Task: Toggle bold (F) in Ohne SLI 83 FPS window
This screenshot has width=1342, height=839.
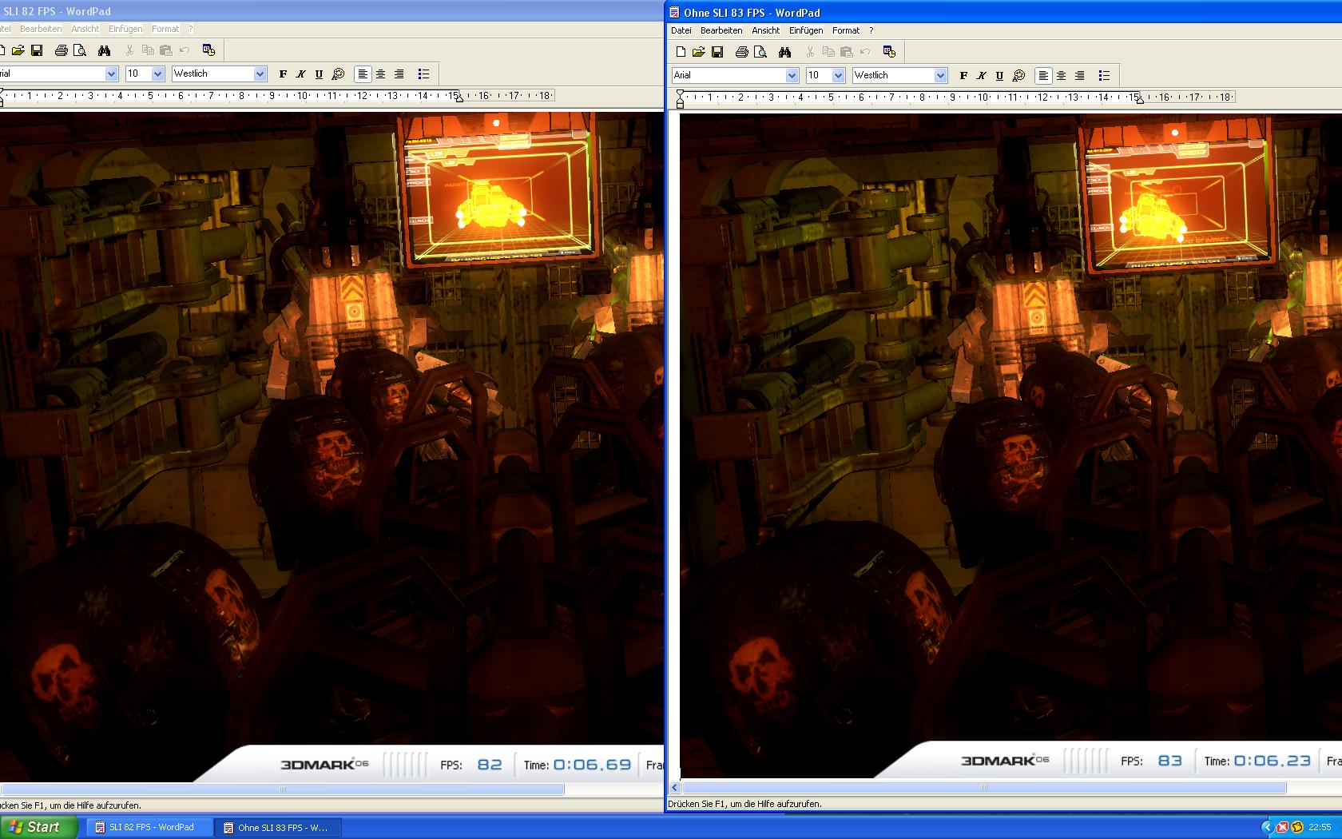Action: point(963,75)
